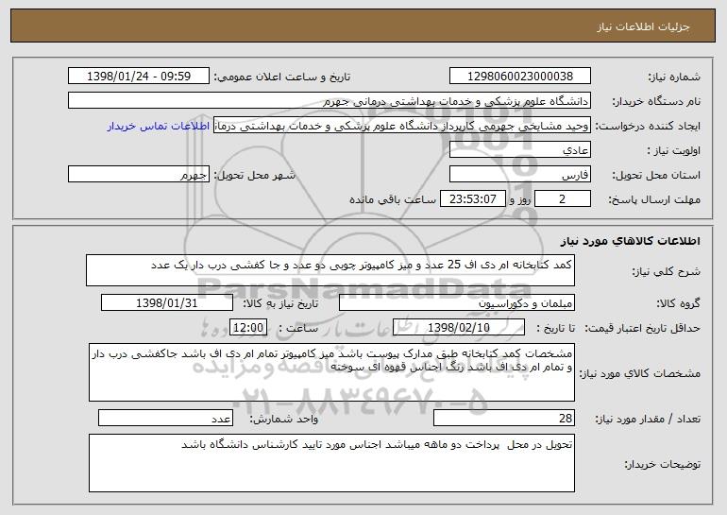Click the label تاریخ و ساعت اعلان عمومی
Image resolution: width=727 pixels, height=515 pixels.
(282, 77)
